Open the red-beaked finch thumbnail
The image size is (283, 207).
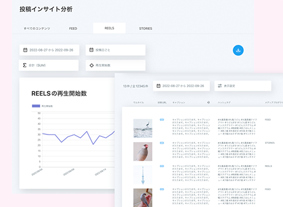pyautogui.click(x=143, y=151)
